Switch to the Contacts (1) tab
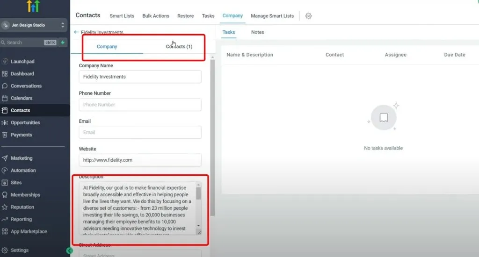This screenshot has width=479, height=257. pos(179,46)
